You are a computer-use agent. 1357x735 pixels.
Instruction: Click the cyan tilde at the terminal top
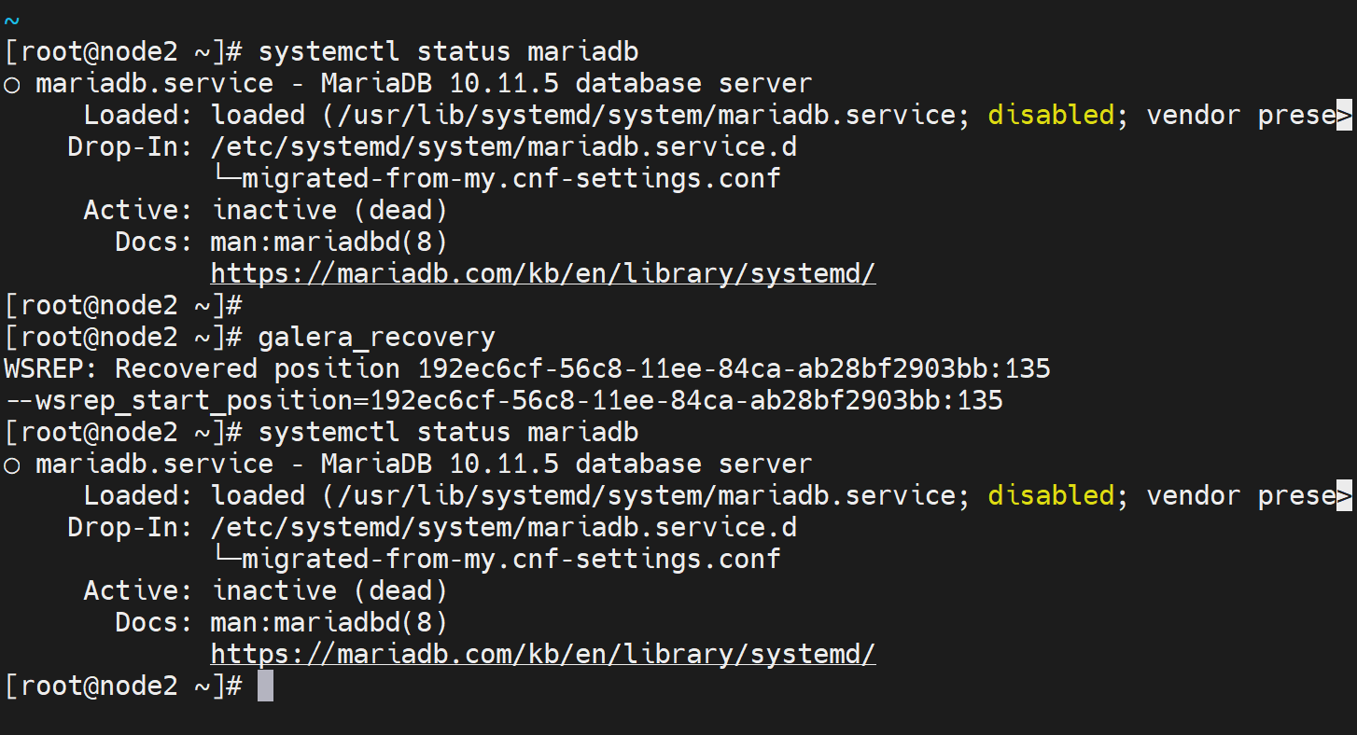(x=10, y=20)
